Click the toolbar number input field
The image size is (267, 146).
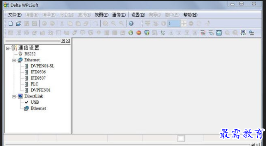[174, 23]
